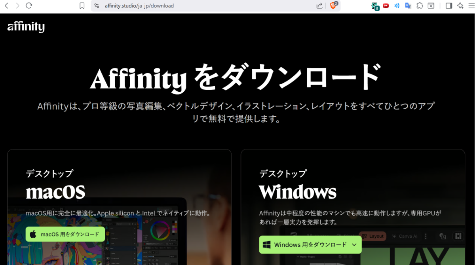This screenshot has width=475, height=265.
Task: Go back to the previous page
Action: pos(6,6)
